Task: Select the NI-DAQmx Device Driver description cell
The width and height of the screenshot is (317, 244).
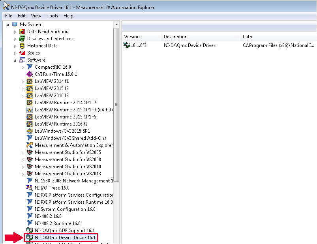Action: pos(189,45)
